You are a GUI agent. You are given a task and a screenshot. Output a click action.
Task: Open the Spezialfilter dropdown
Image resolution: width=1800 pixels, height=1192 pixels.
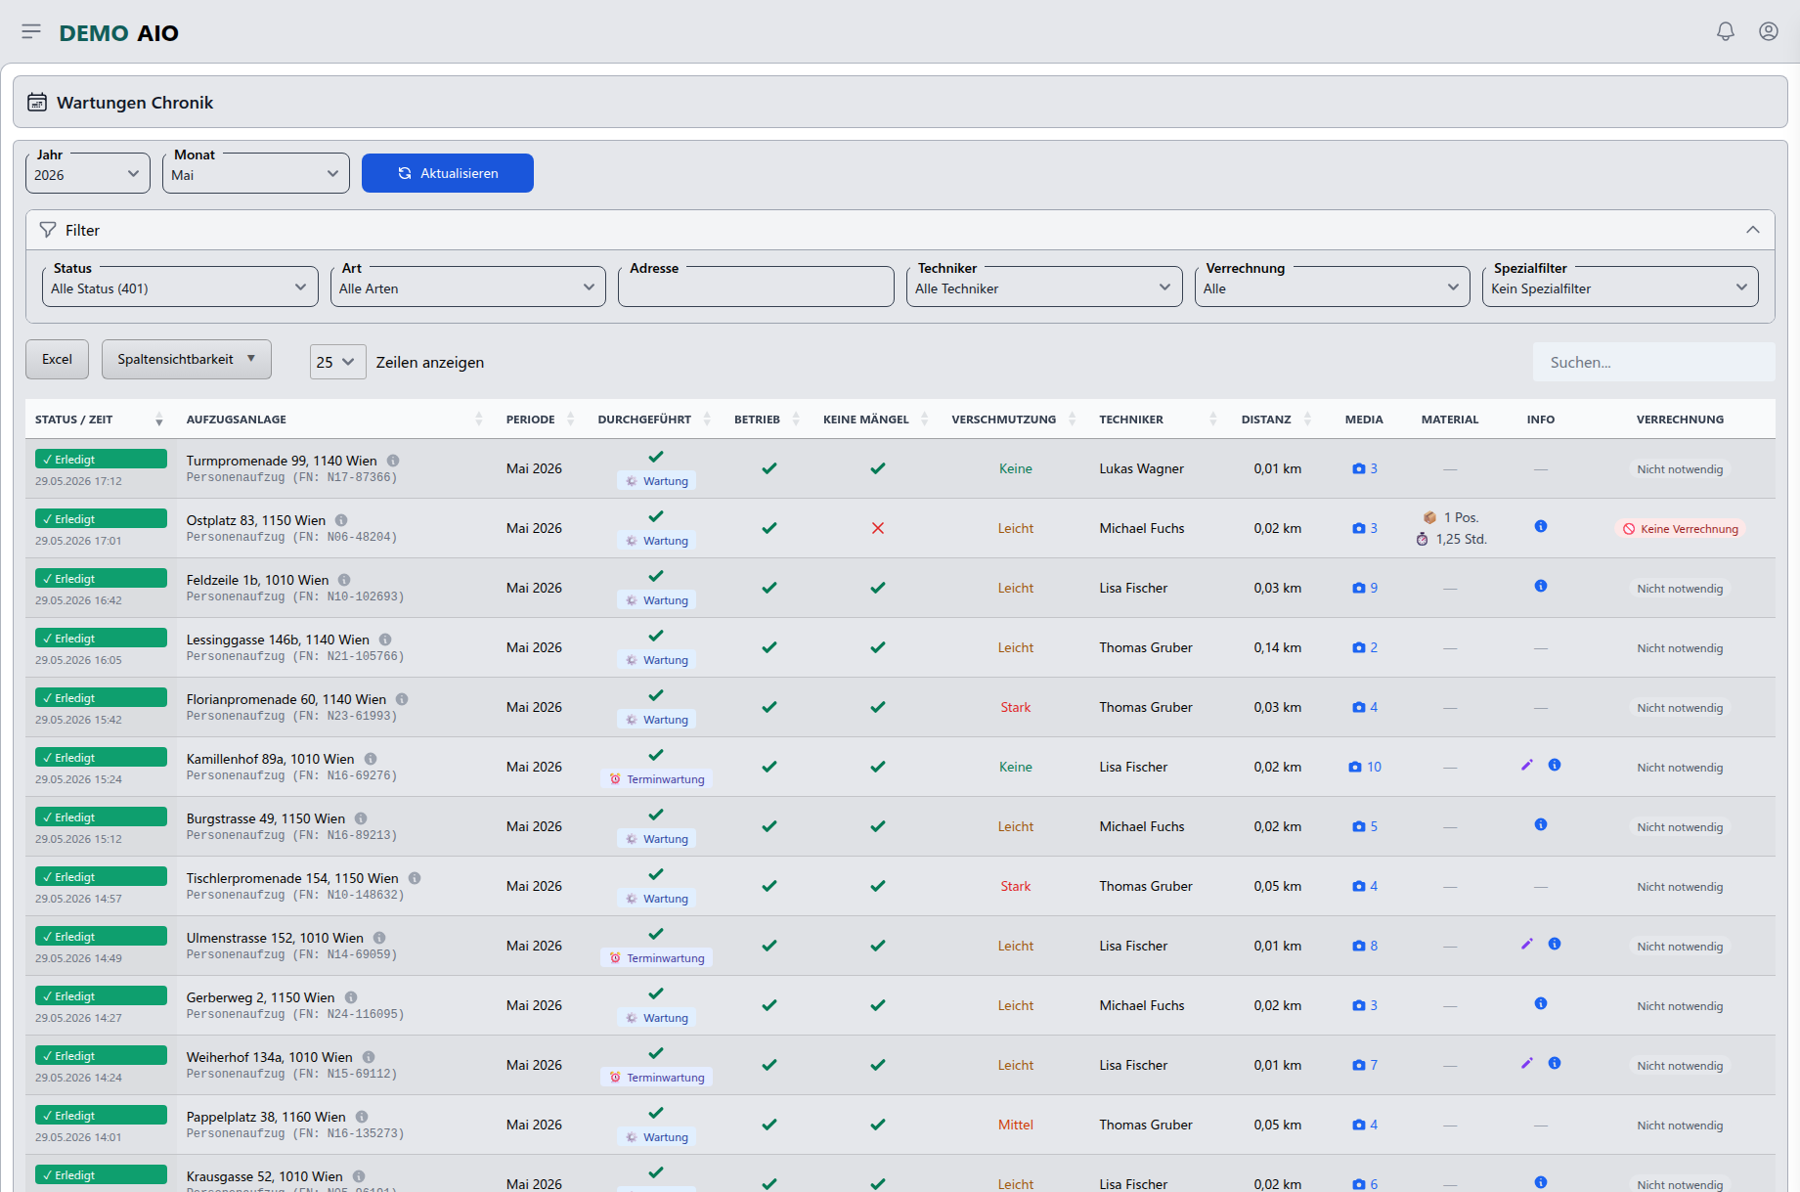pos(1620,287)
